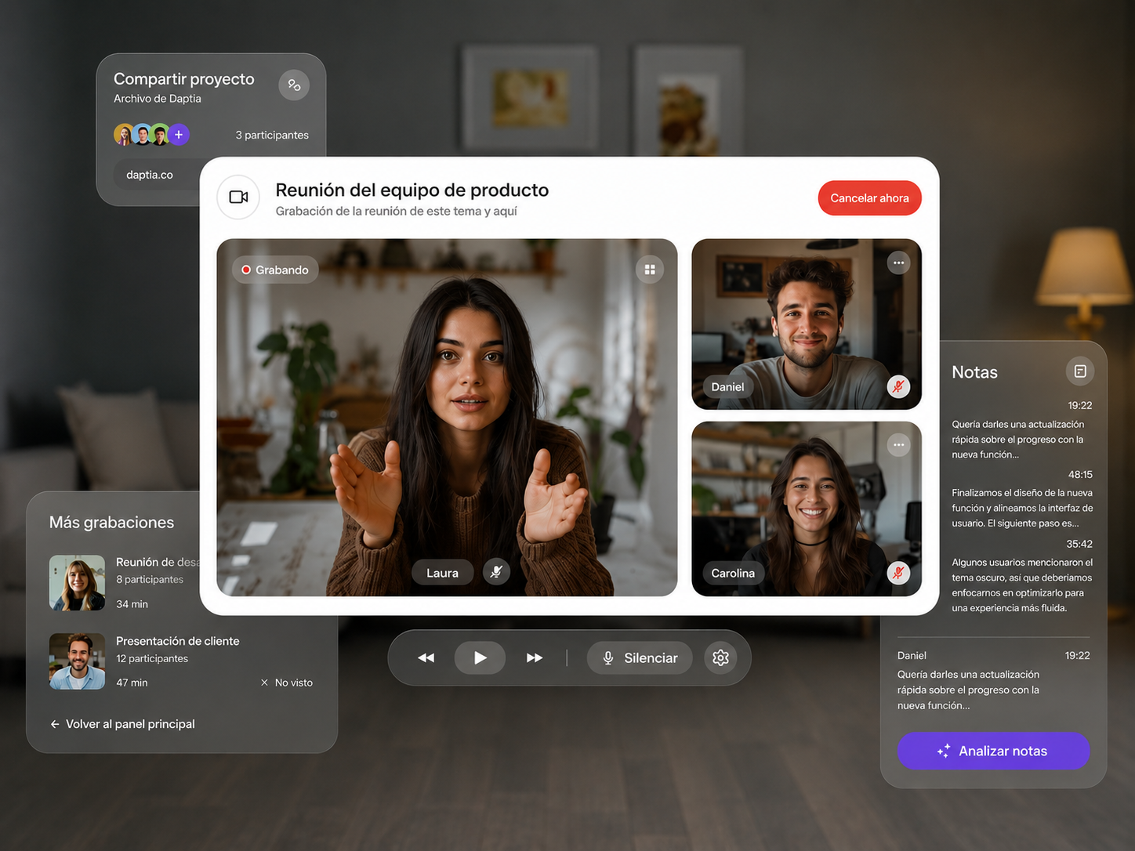
Task: Select the Presentación de cliente recording
Action: 181,661
